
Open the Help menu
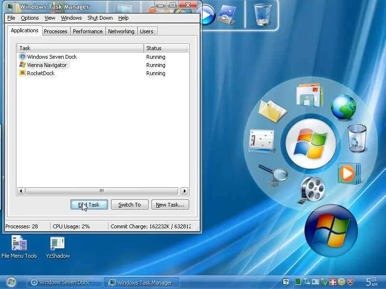(124, 18)
